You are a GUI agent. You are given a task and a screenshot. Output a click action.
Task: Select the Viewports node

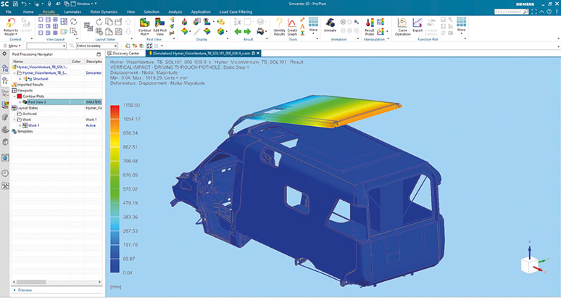[25, 91]
